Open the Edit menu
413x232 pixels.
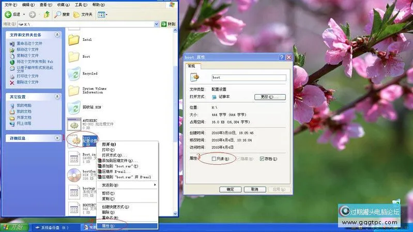[x=28, y=5]
